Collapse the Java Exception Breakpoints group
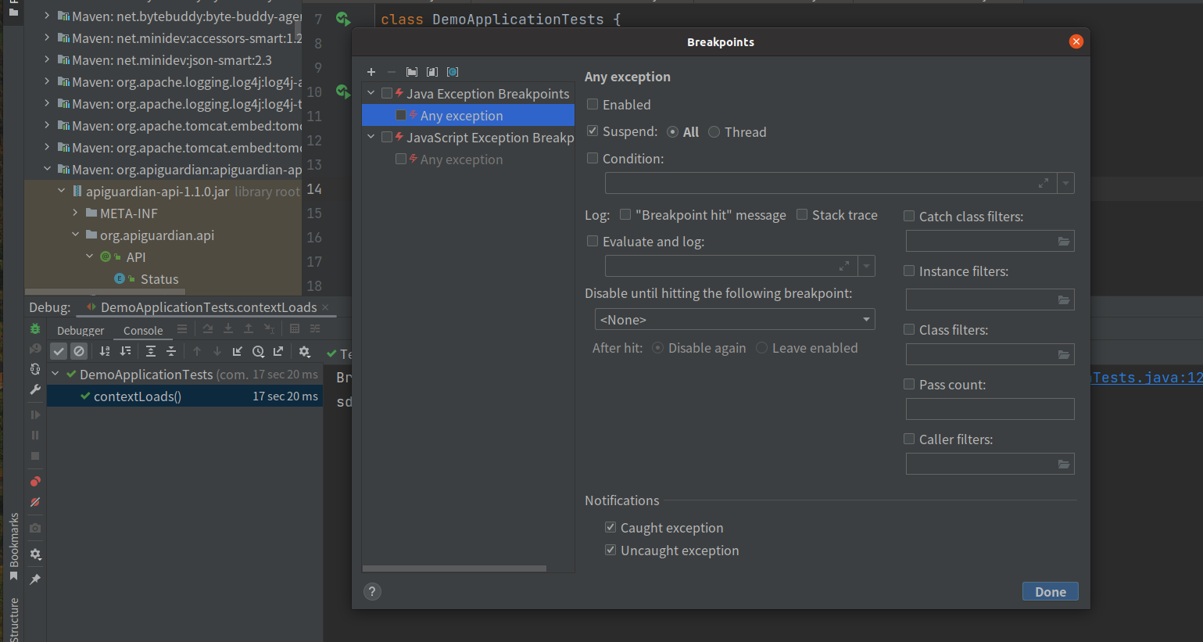The height and width of the screenshot is (642, 1203). (x=371, y=94)
